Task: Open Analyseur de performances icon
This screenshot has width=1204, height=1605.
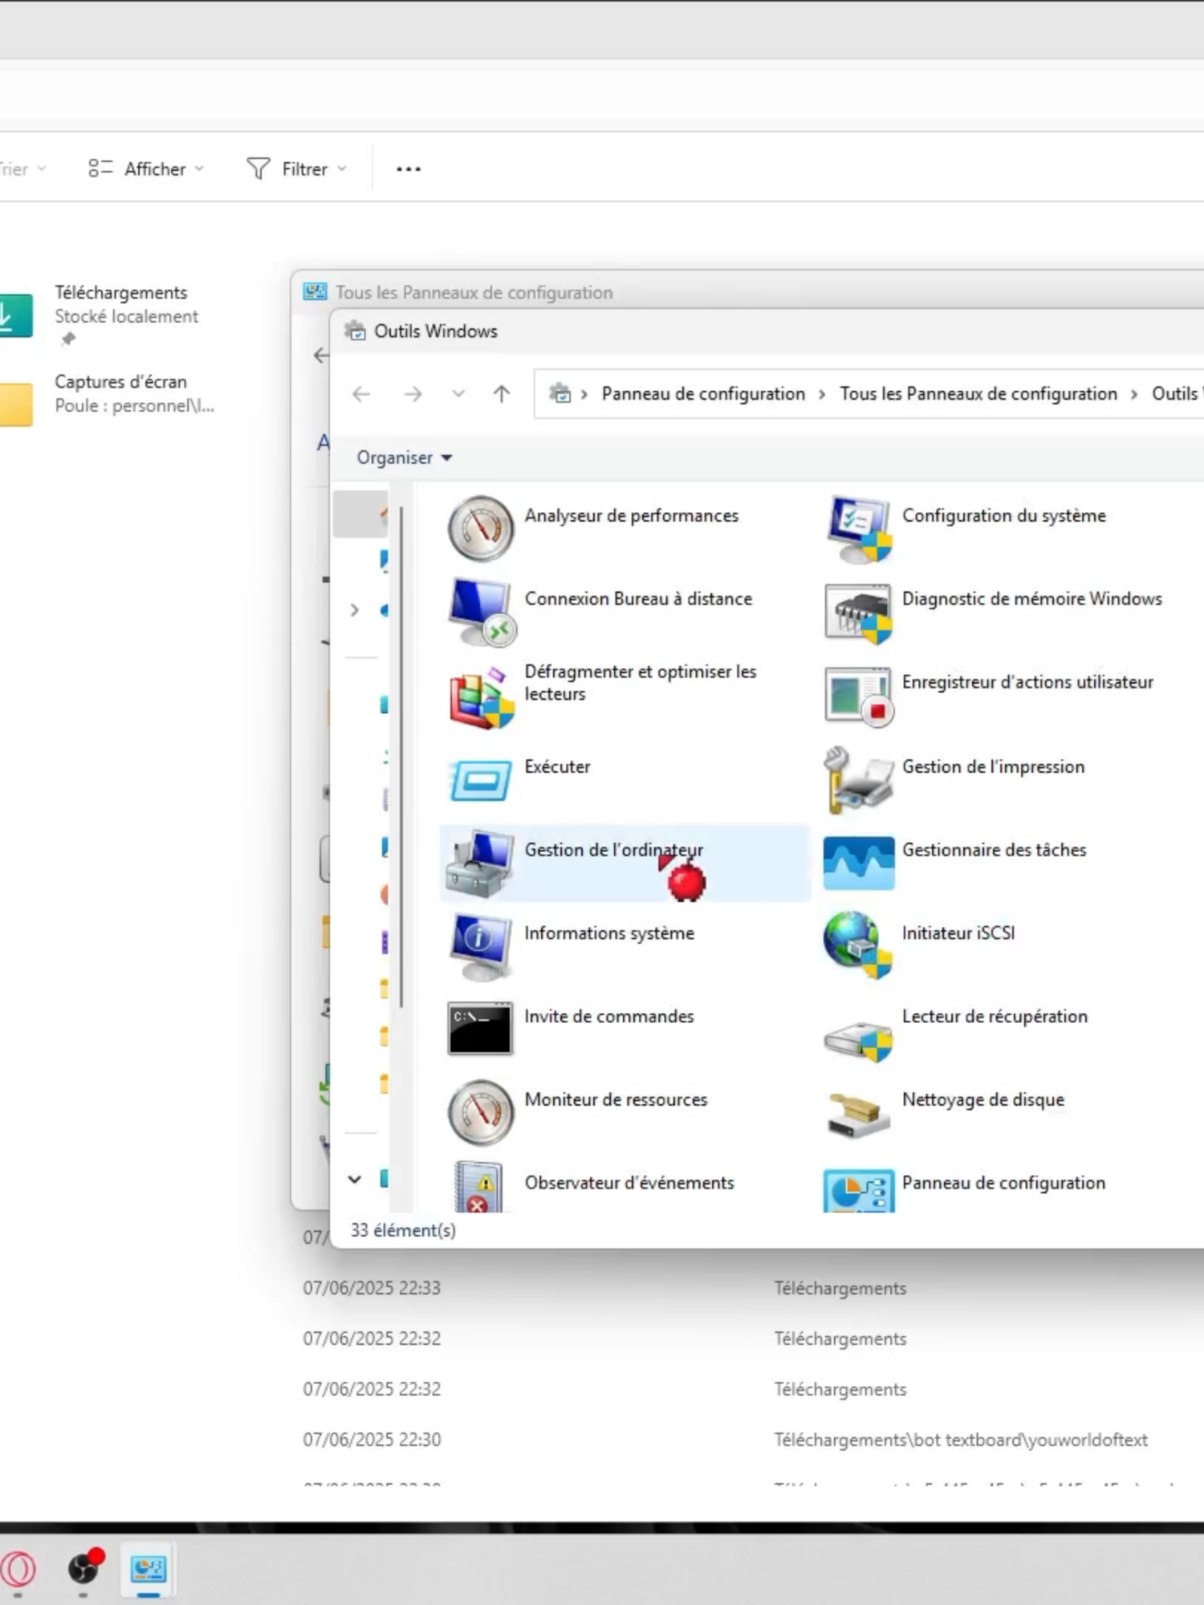Action: tap(480, 528)
